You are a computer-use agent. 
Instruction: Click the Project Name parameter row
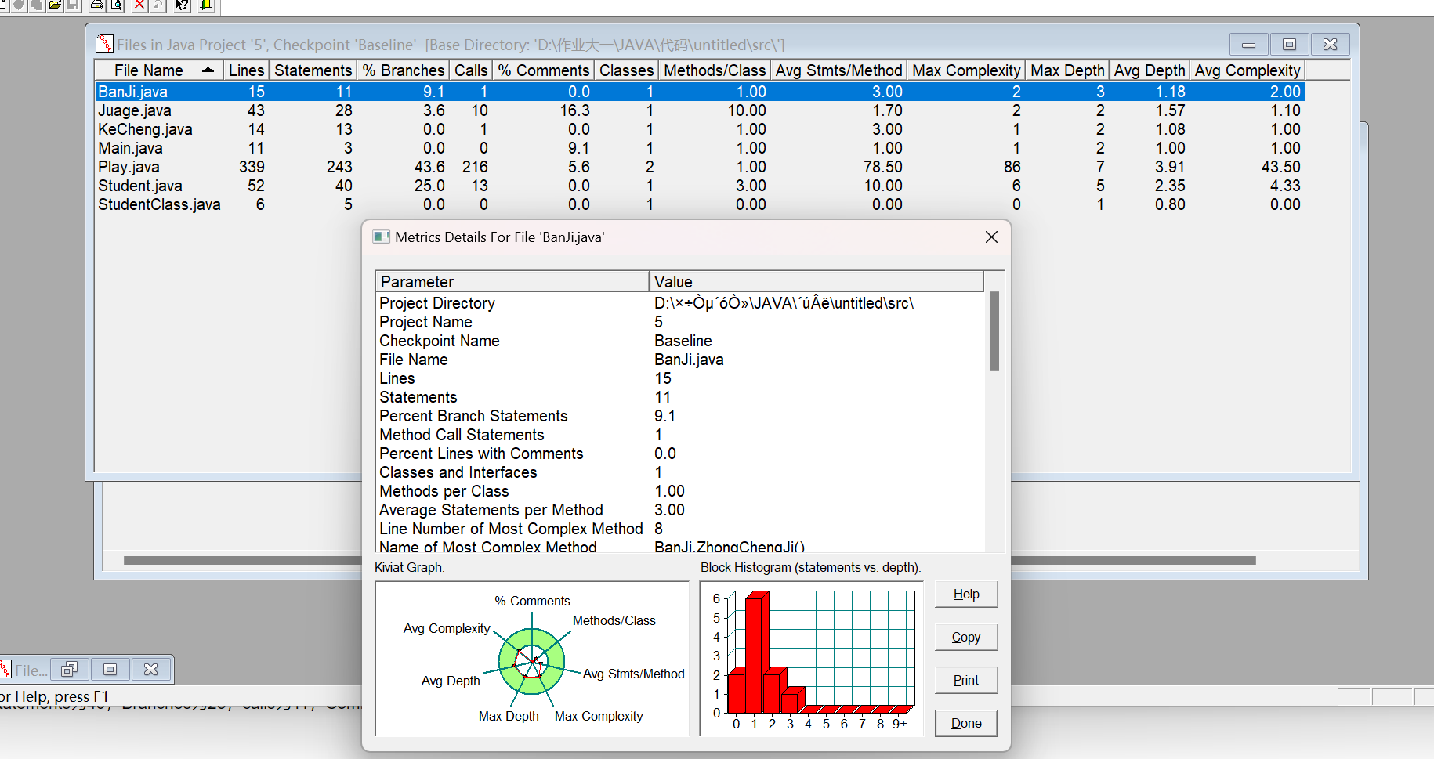pyautogui.click(x=680, y=322)
